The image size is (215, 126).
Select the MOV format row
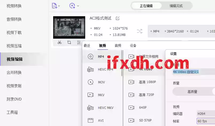(102, 82)
